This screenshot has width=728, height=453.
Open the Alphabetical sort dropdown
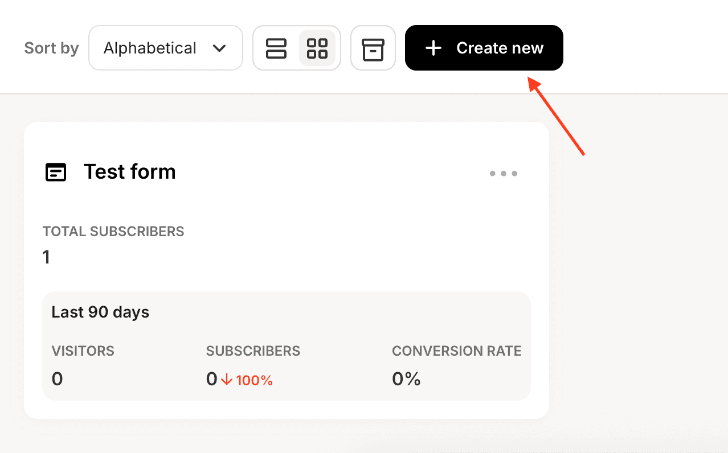165,48
